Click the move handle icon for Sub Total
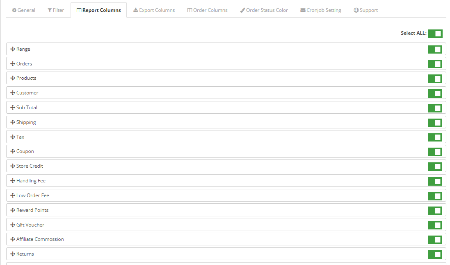450x265 pixels. [x=13, y=107]
